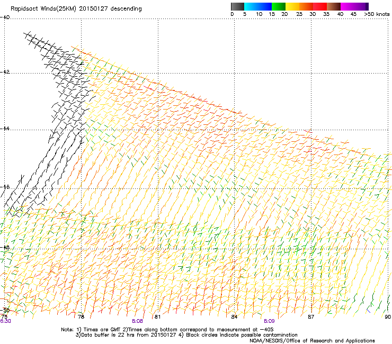Click the '84' longitude axis label
Image resolution: width=392 pixels, height=344 pixels.
point(234,317)
